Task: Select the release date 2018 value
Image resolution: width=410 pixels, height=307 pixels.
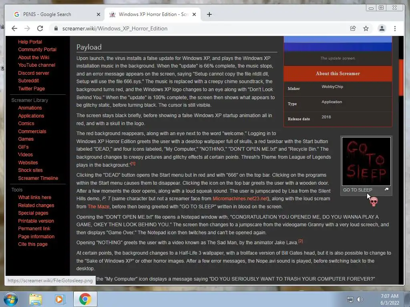Action: pyautogui.click(x=326, y=117)
